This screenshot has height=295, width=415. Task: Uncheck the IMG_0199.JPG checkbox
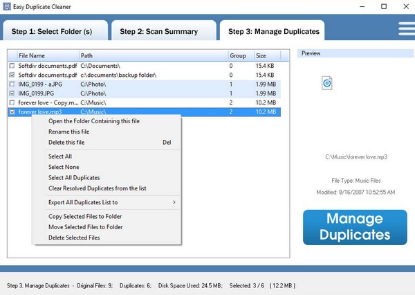tap(12, 93)
